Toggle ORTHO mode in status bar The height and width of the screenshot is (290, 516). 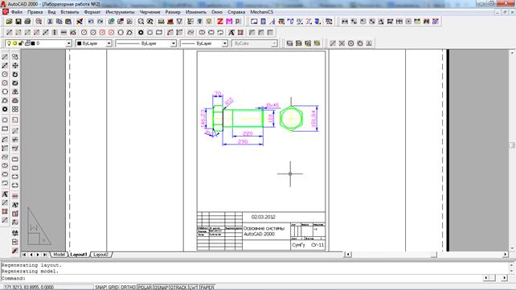tap(128, 288)
